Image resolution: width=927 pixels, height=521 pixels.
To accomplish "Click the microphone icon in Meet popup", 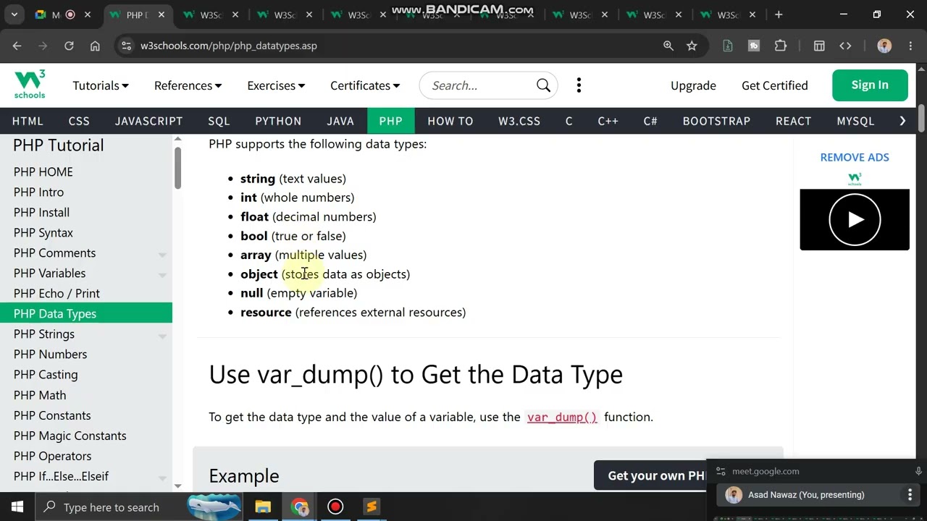I will pyautogui.click(x=918, y=471).
